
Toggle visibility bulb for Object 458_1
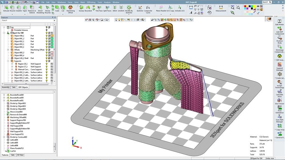pyautogui.click(x=47, y=36)
